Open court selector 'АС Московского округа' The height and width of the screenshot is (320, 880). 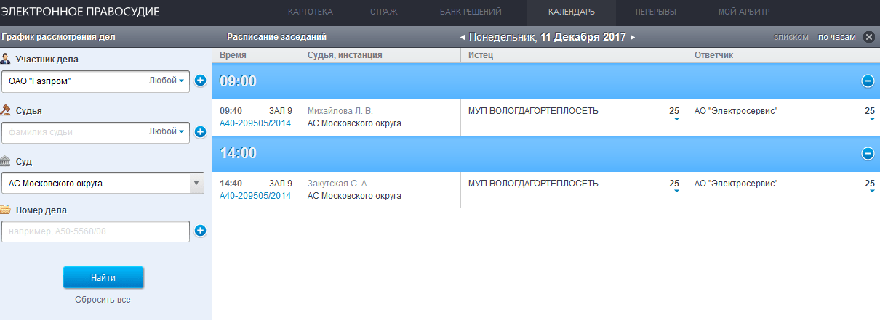click(103, 184)
